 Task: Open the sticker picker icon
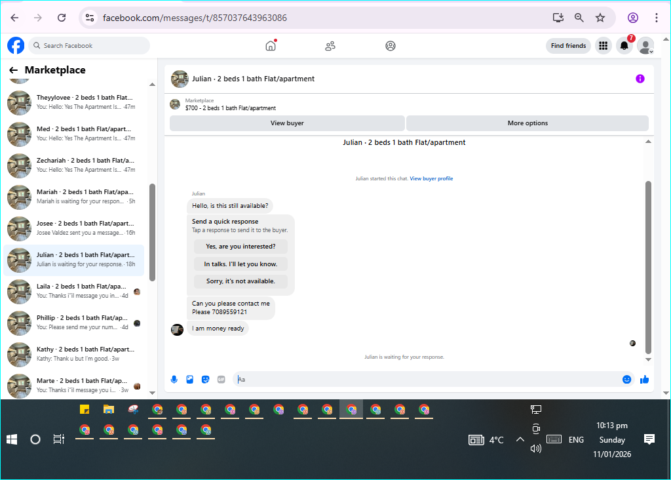click(x=205, y=380)
